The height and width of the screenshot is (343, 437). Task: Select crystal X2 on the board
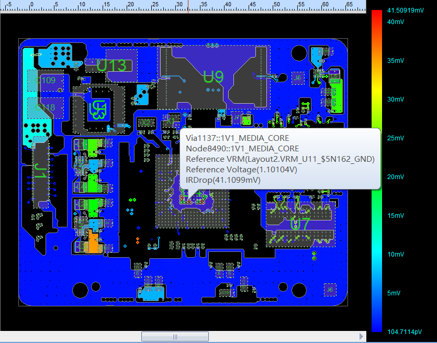(146, 123)
